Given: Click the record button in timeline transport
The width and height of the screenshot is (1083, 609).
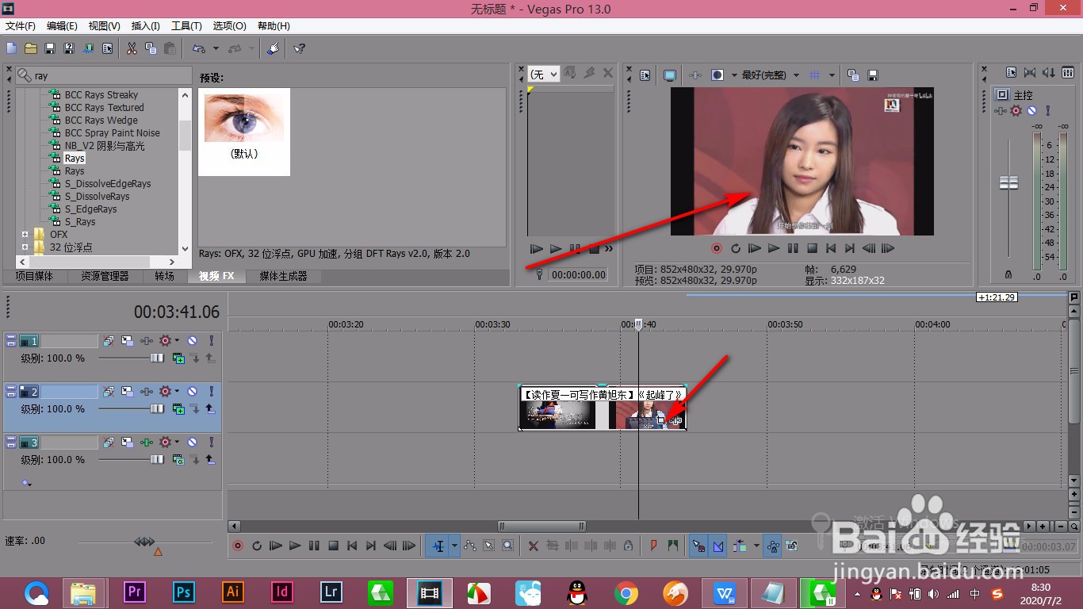Looking at the screenshot, I should pos(238,546).
